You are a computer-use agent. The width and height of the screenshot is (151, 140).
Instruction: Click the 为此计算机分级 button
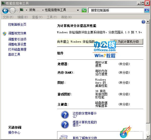click(126, 42)
